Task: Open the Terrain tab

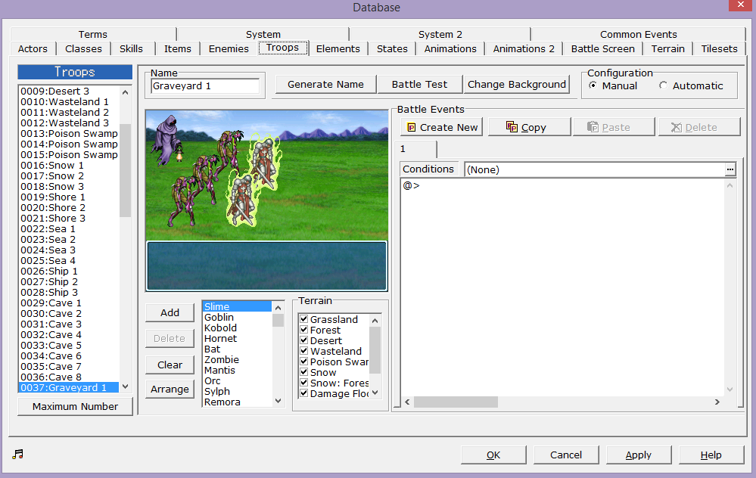Action: pos(667,48)
